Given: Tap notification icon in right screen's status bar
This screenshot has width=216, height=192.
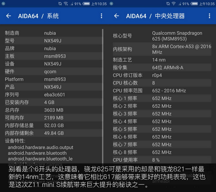Looking at the screenshot, I should pyautogui.click(x=111, y=3).
